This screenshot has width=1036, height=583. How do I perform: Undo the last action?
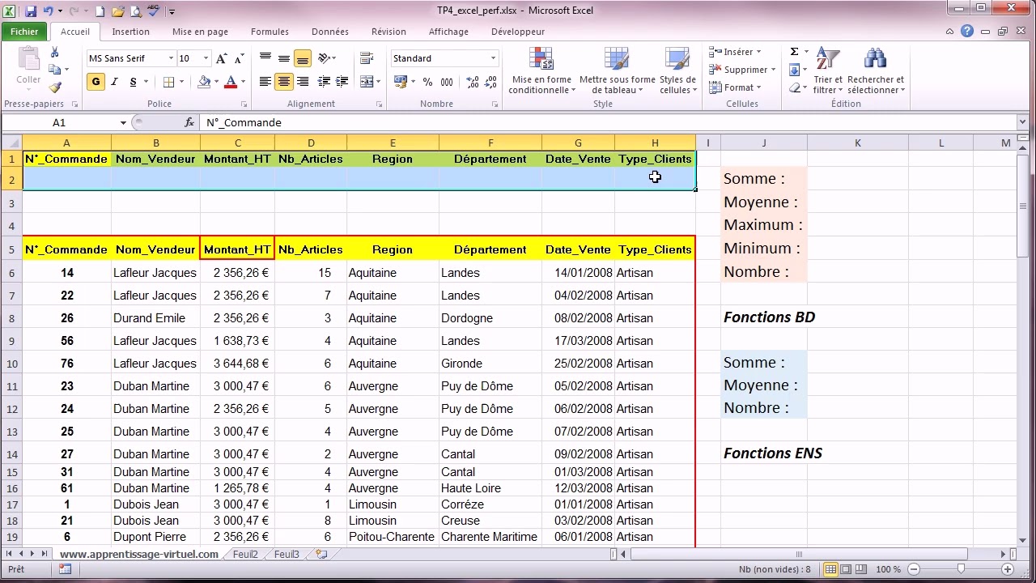(49, 11)
